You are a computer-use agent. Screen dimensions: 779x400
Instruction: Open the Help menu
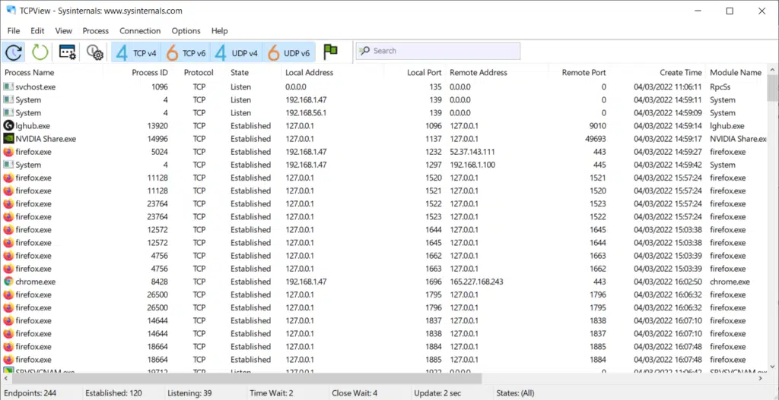pos(219,30)
